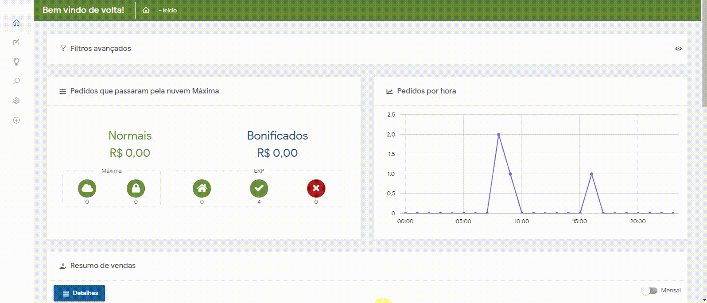Click the green cloud icon under Máxima

[87, 188]
